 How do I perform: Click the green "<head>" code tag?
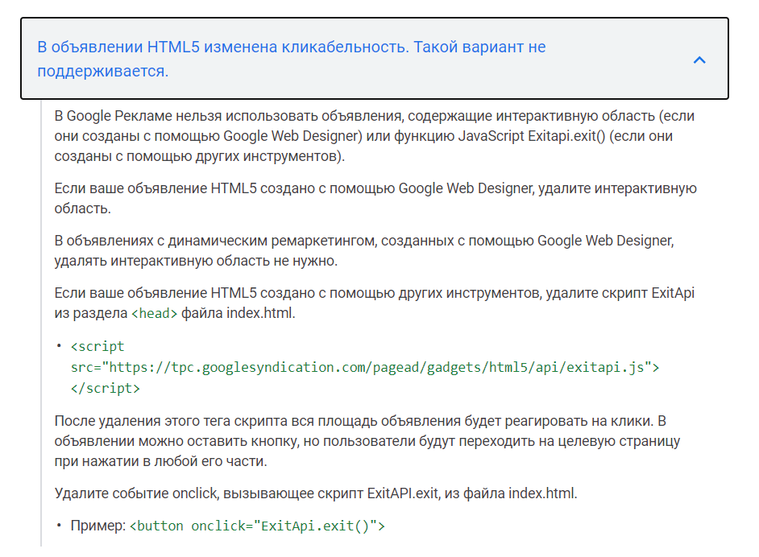tap(155, 313)
